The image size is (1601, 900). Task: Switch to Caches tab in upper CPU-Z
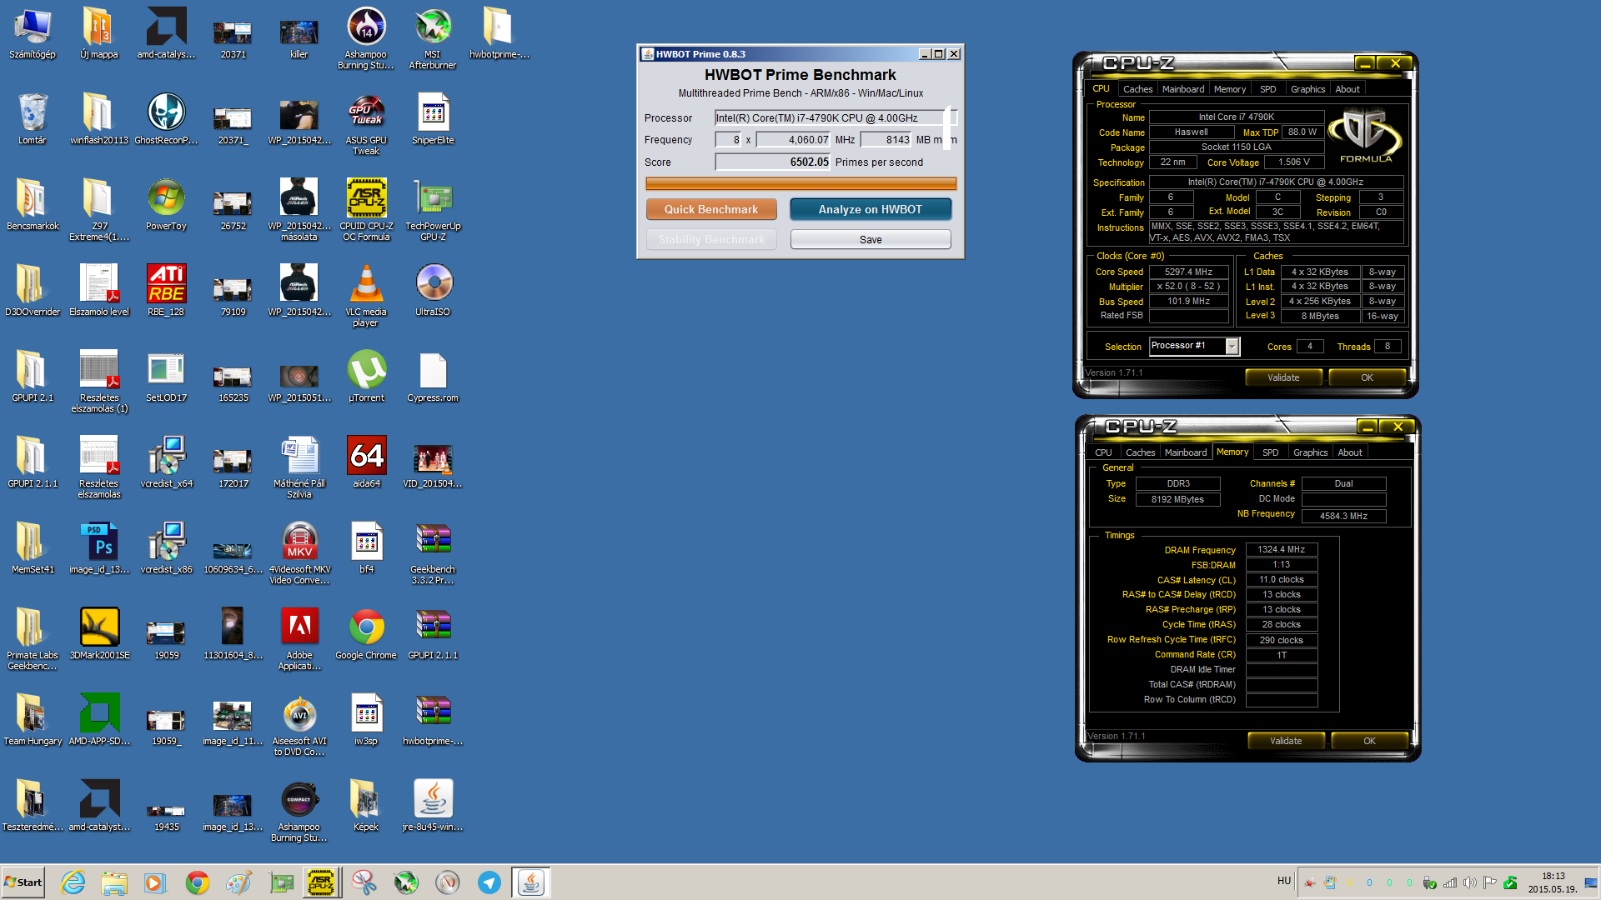[x=1137, y=89]
